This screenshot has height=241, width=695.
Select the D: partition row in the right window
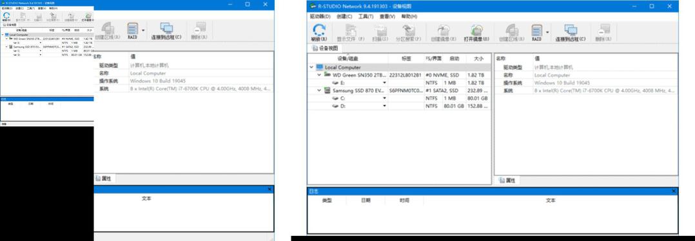[399, 106]
